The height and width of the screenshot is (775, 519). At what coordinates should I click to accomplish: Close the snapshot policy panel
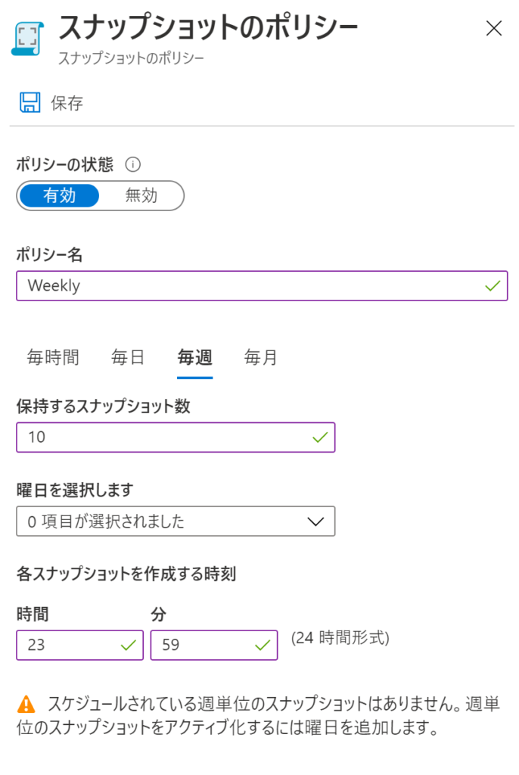494,28
